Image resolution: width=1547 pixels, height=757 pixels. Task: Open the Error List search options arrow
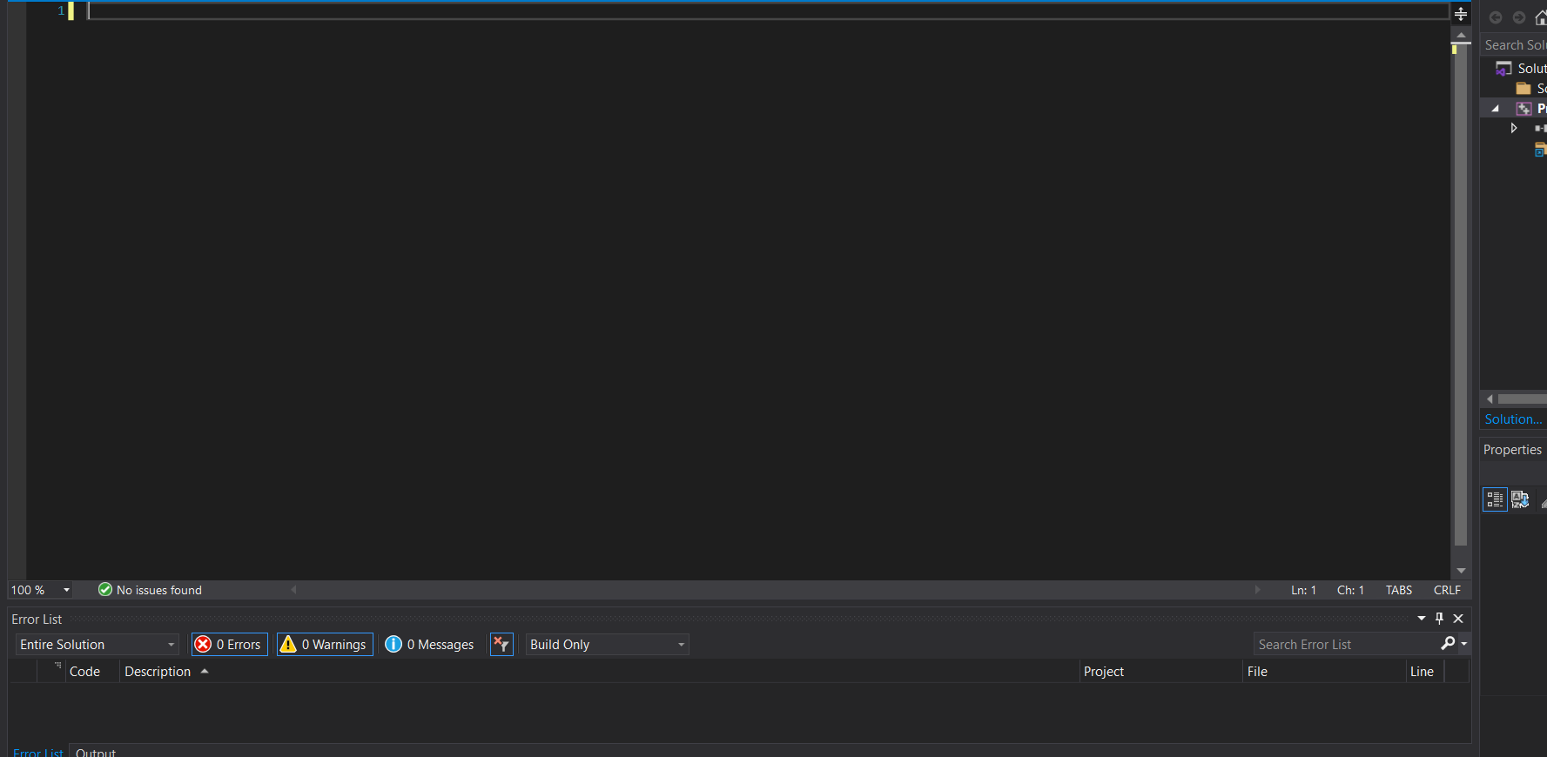click(1464, 644)
